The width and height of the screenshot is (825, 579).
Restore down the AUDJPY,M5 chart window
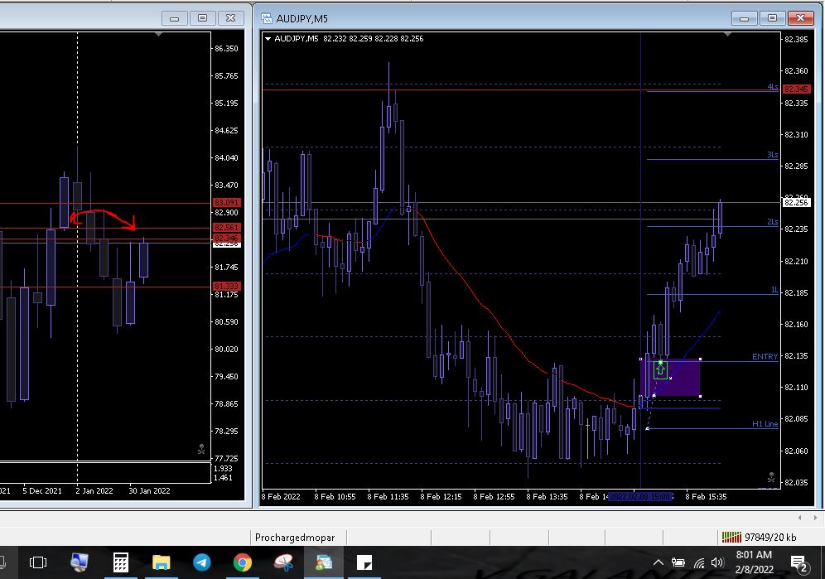[772, 18]
